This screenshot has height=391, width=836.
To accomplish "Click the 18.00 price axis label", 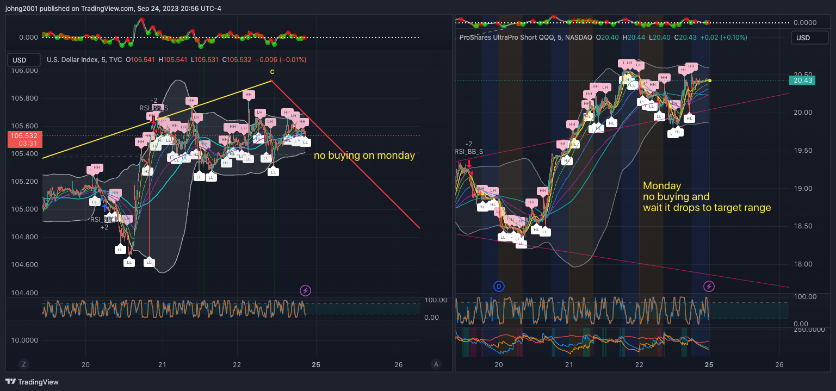I will [803, 264].
